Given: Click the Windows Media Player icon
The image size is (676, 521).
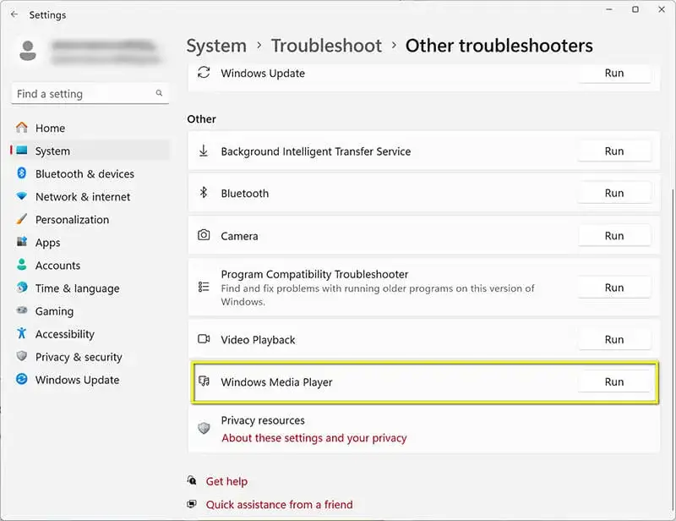Looking at the screenshot, I should 204,382.
